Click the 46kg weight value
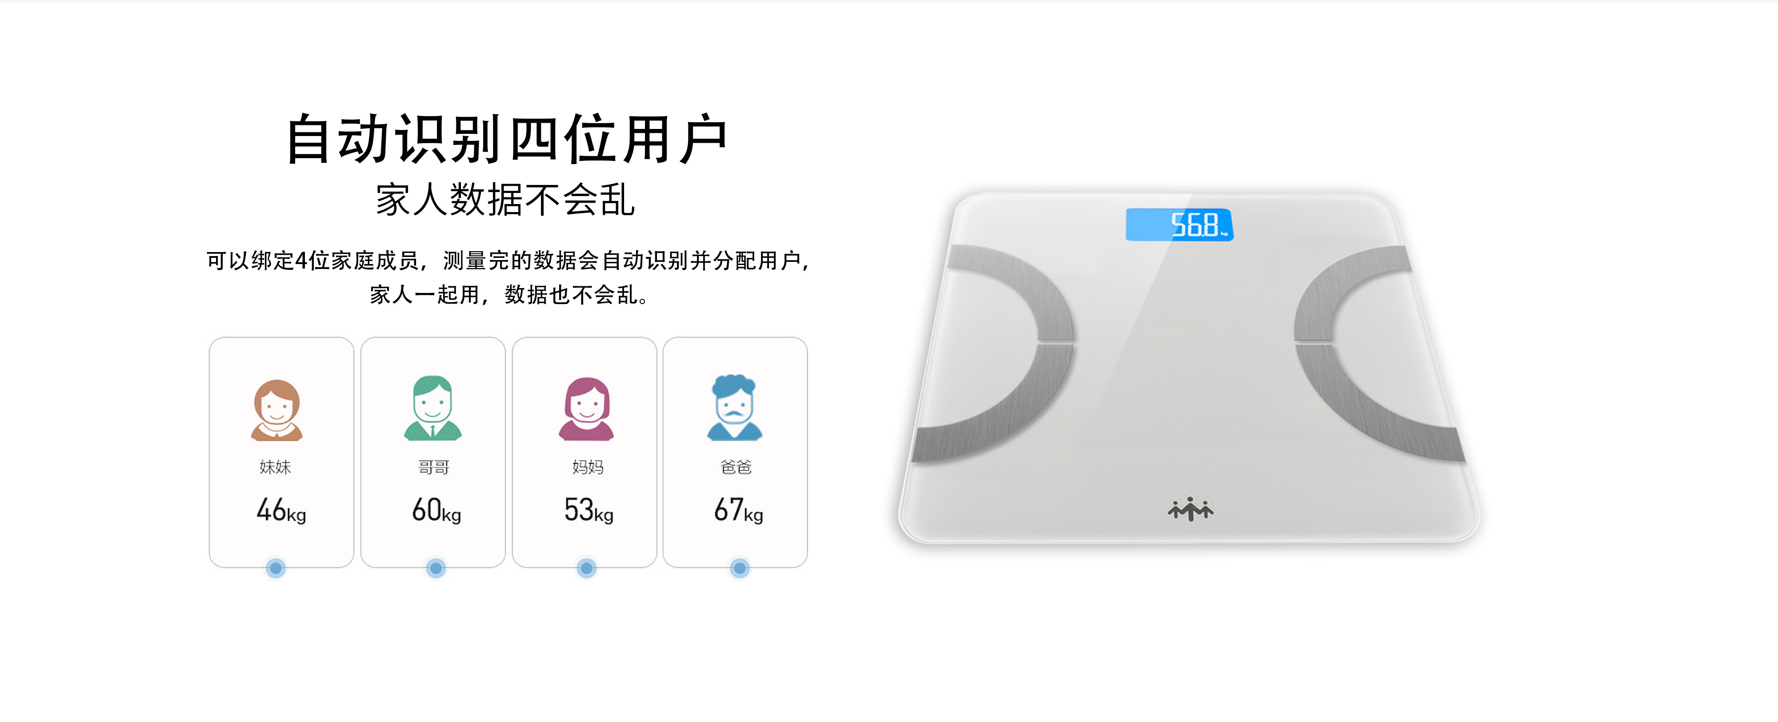 click(x=281, y=511)
